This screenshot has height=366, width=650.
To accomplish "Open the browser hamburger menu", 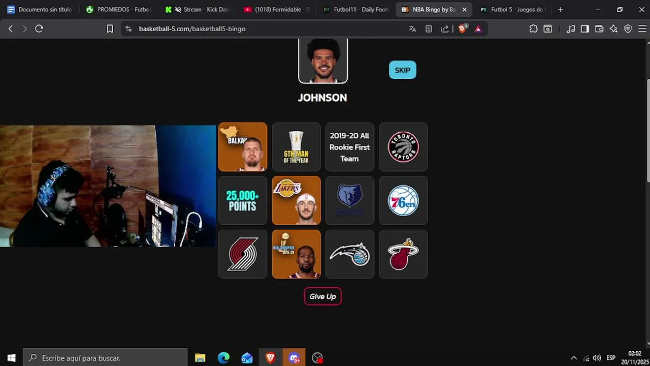I will coord(642,29).
